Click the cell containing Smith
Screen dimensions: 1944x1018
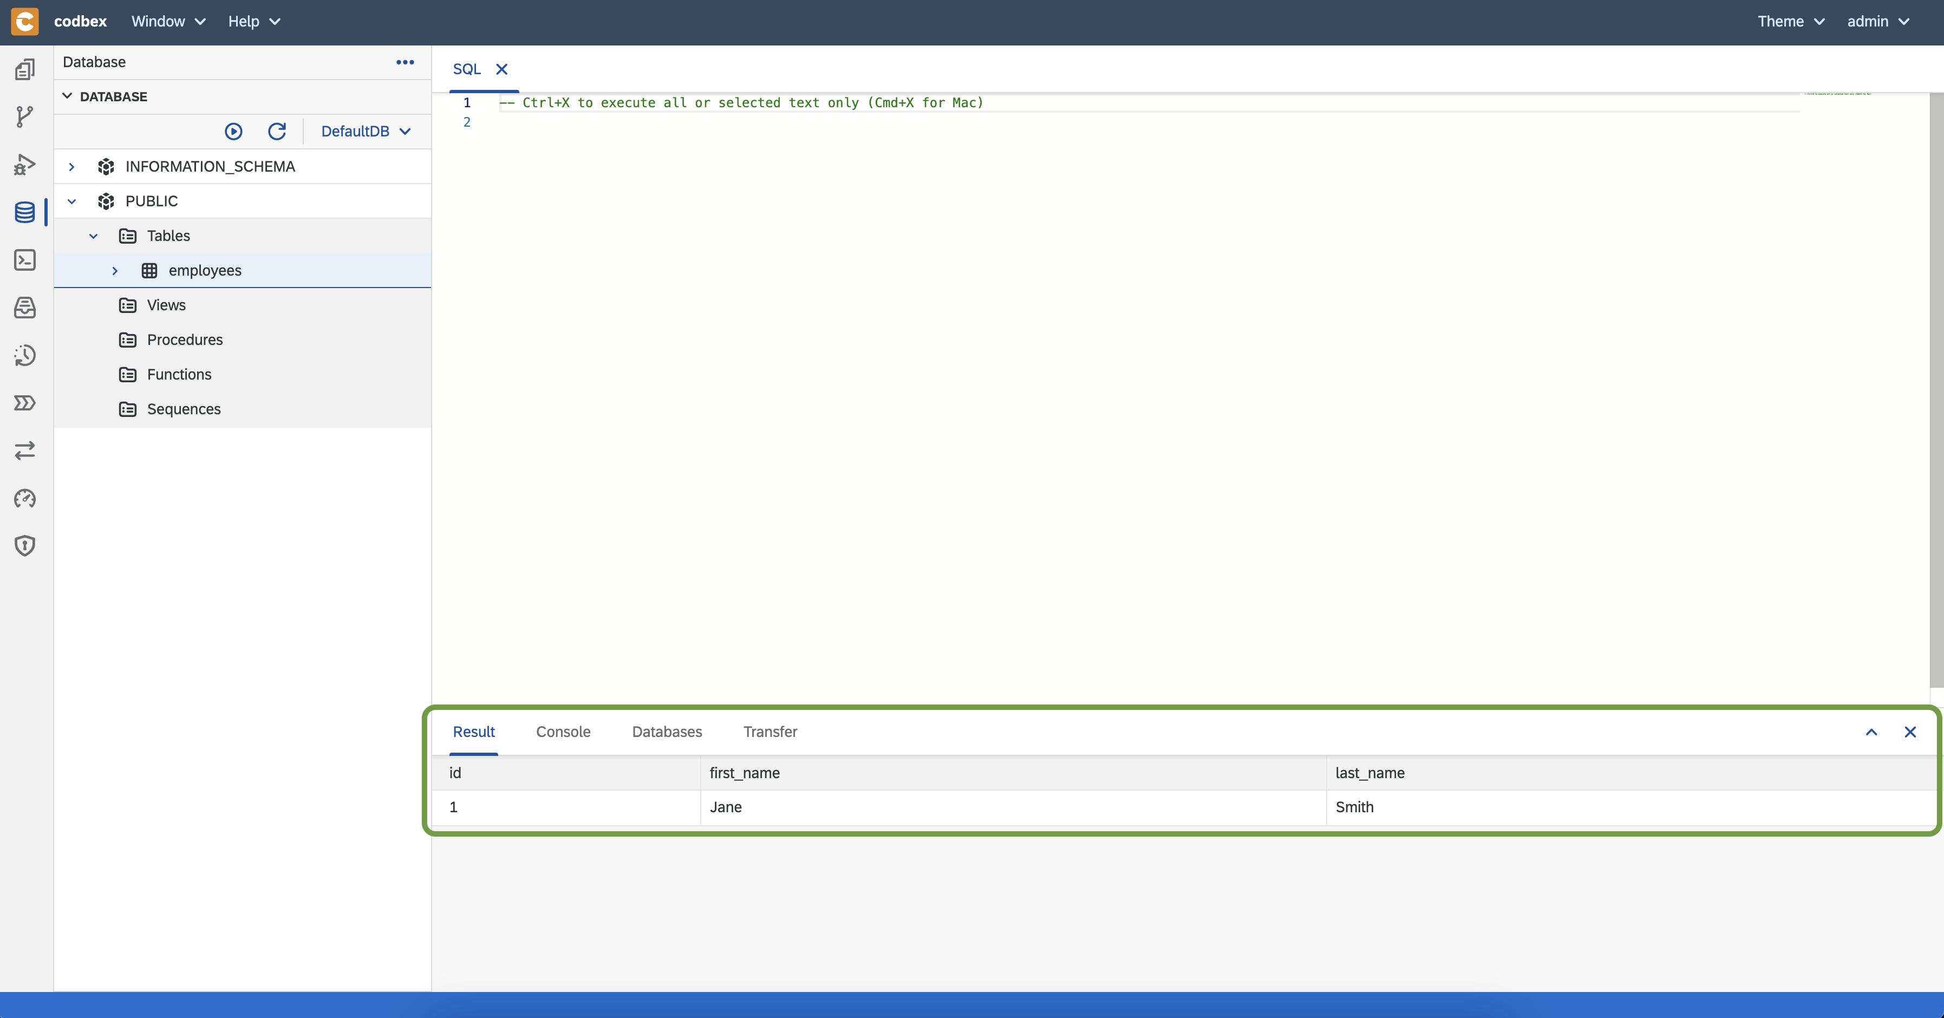click(1632, 807)
